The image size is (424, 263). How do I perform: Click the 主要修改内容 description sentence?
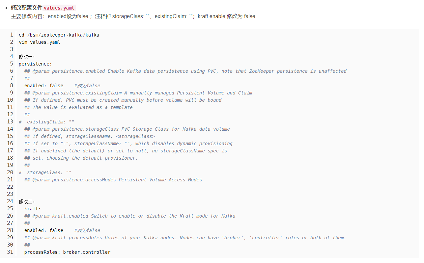[x=133, y=16]
